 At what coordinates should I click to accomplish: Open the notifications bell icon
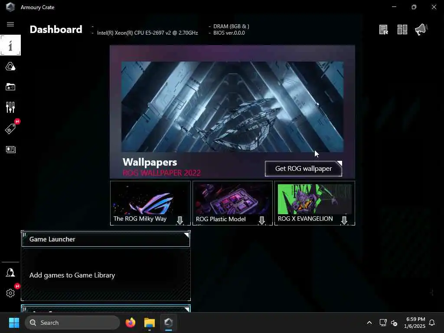coord(432,323)
